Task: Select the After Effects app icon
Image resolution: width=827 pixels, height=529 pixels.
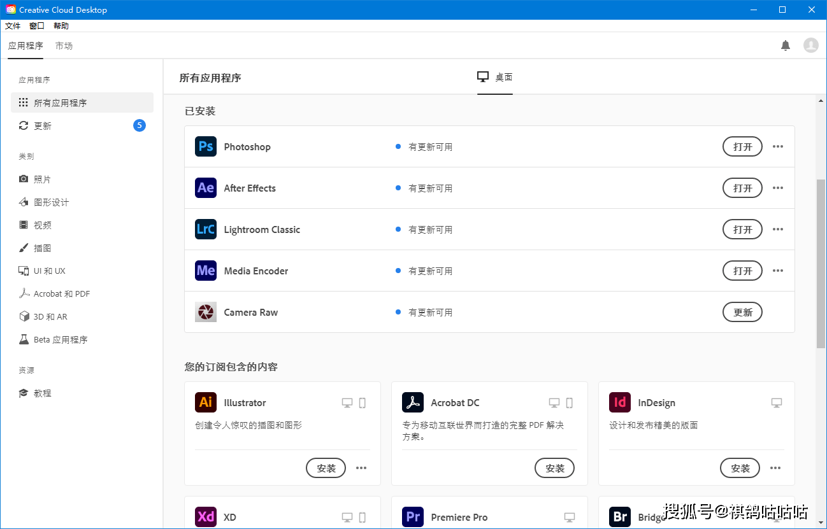Action: point(205,188)
